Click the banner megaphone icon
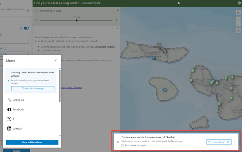Image resolution: width=242 pixels, height=152 pixels. (x=118, y=142)
